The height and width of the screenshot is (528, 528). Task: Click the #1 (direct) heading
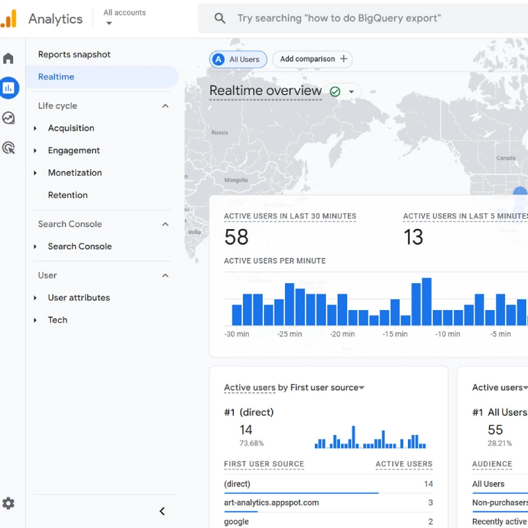coord(249,412)
